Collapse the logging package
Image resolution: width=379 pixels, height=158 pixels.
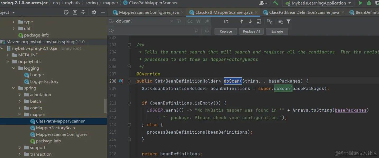(14, 68)
